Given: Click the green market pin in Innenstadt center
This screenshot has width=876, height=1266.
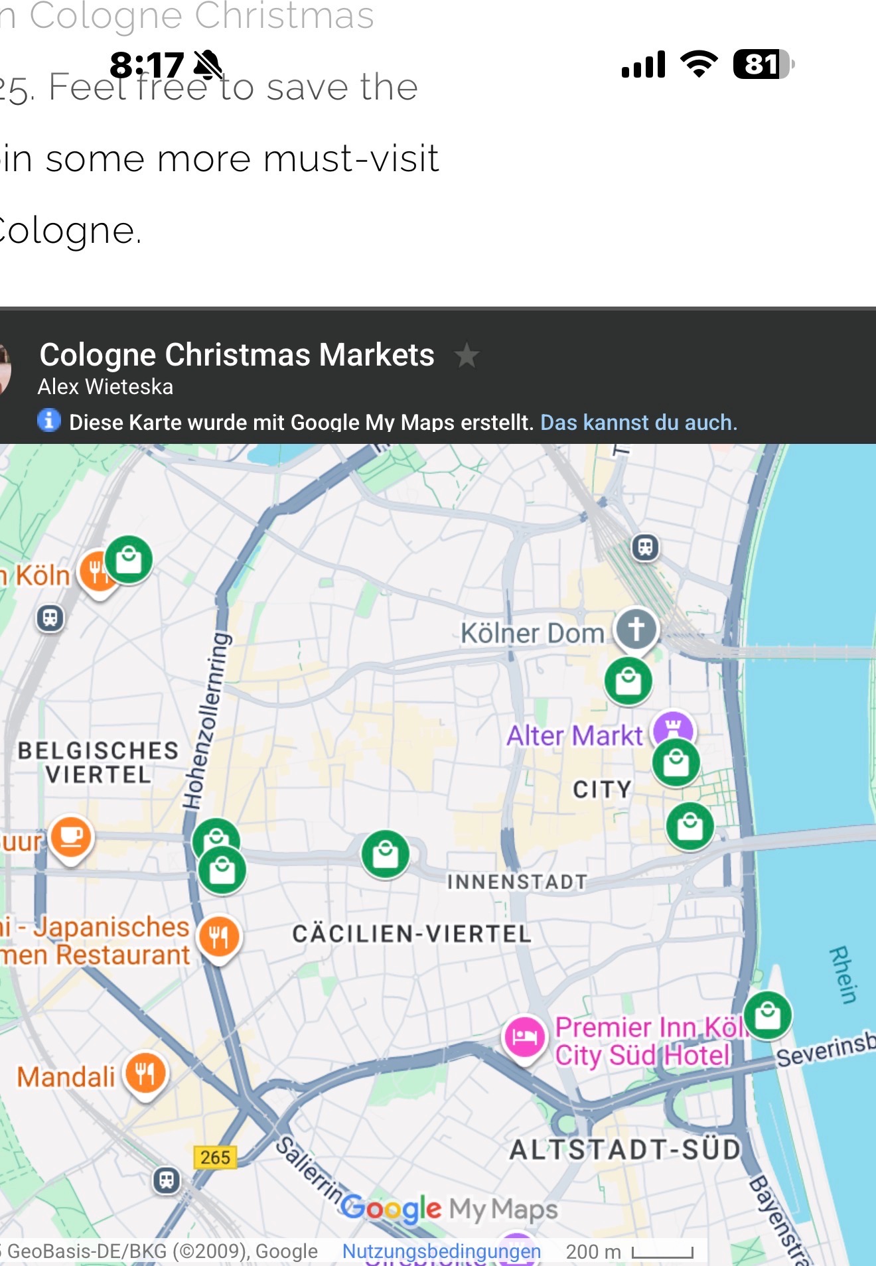Looking at the screenshot, I should coord(385,854).
